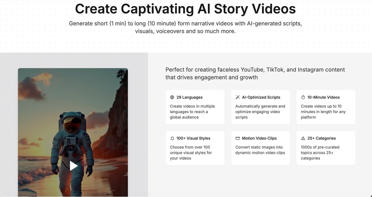This screenshot has width=372, height=197.
Task: Open the Motion Video Clips title
Action: click(x=259, y=138)
